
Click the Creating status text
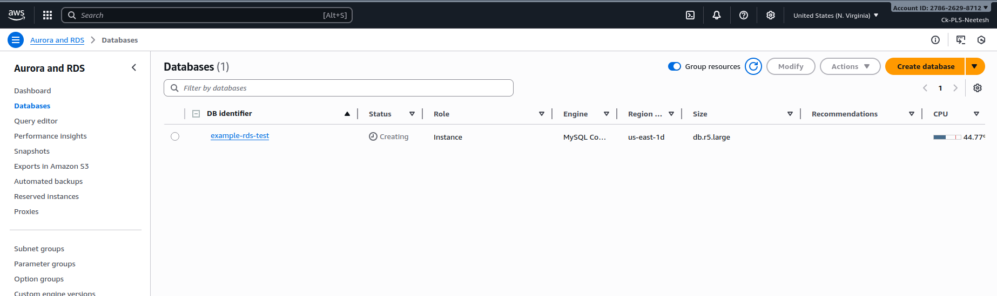394,137
